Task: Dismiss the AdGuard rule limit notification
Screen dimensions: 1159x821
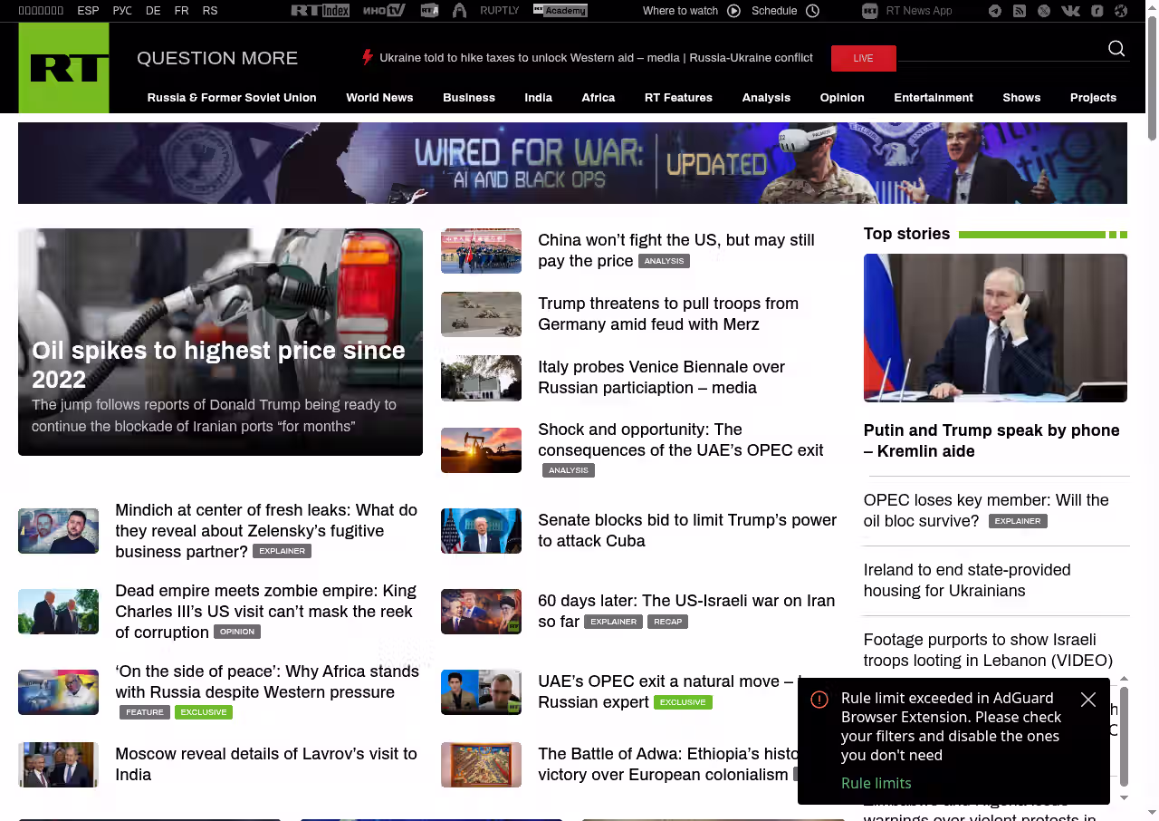Action: point(1088,700)
